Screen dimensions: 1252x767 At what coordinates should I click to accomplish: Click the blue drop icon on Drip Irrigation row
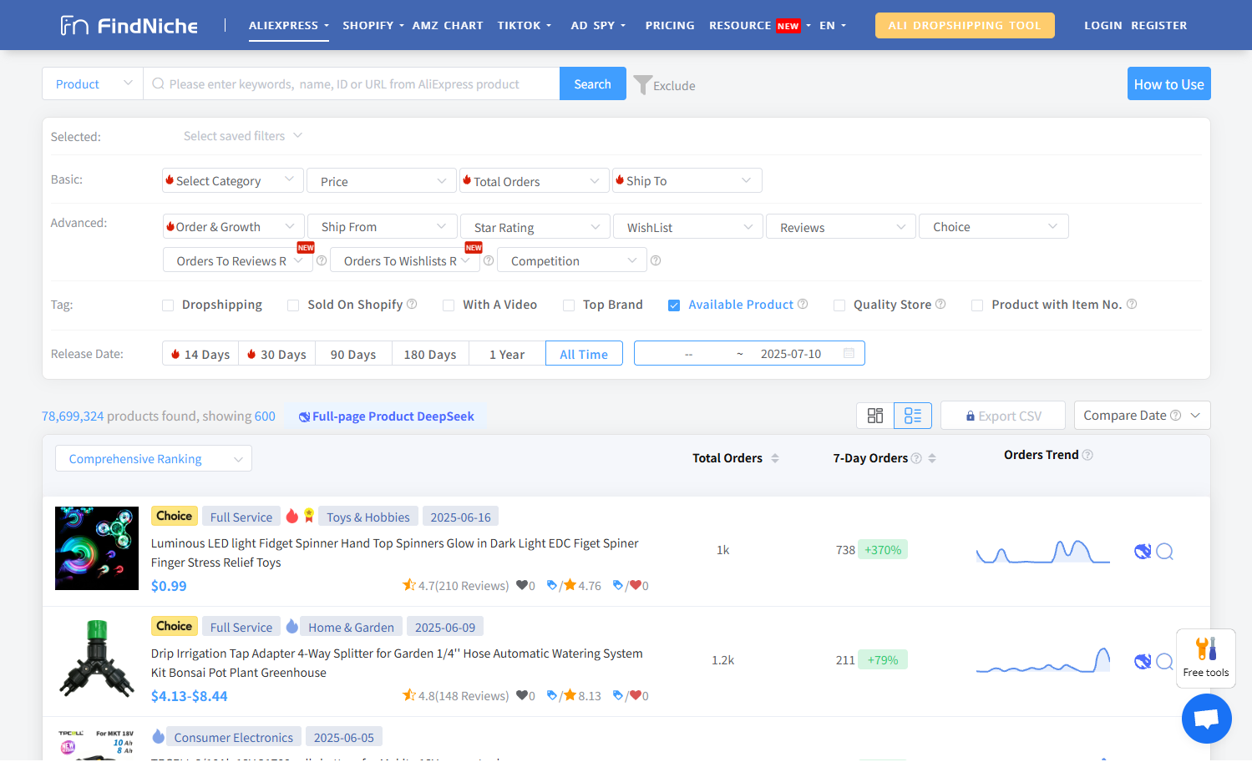(x=292, y=626)
